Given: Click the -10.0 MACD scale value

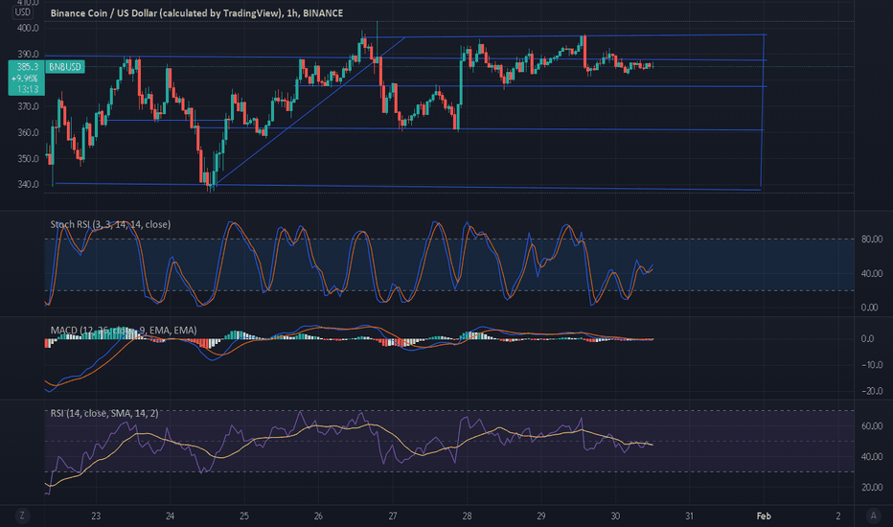Looking at the screenshot, I should [x=872, y=365].
